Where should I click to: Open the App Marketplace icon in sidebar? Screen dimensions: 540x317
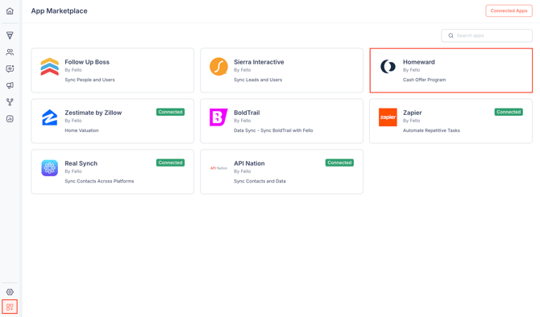[10, 307]
